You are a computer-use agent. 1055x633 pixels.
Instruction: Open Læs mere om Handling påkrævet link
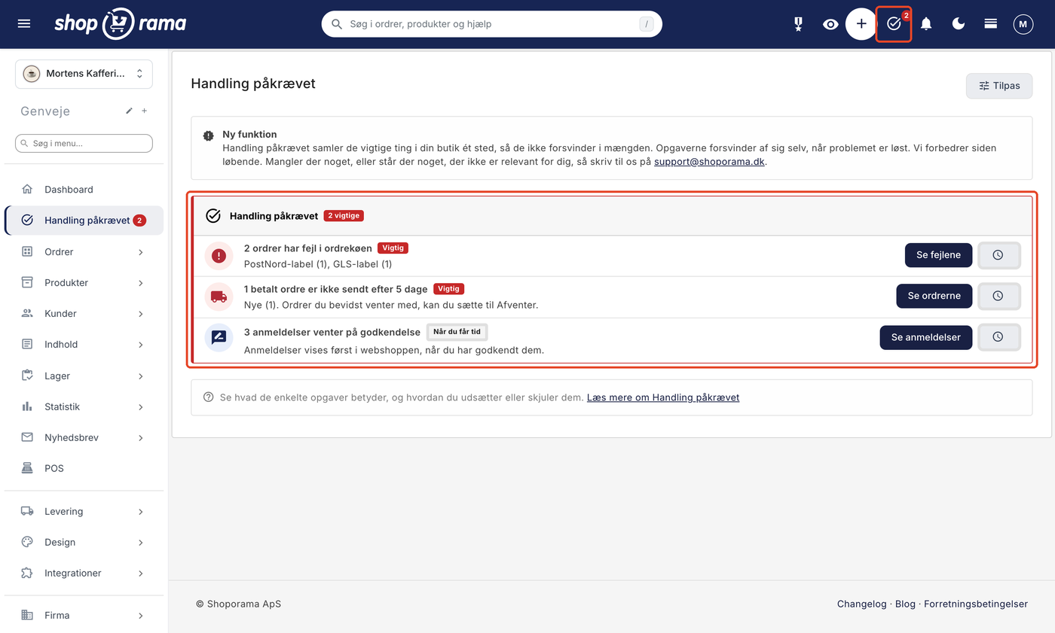[x=663, y=397]
